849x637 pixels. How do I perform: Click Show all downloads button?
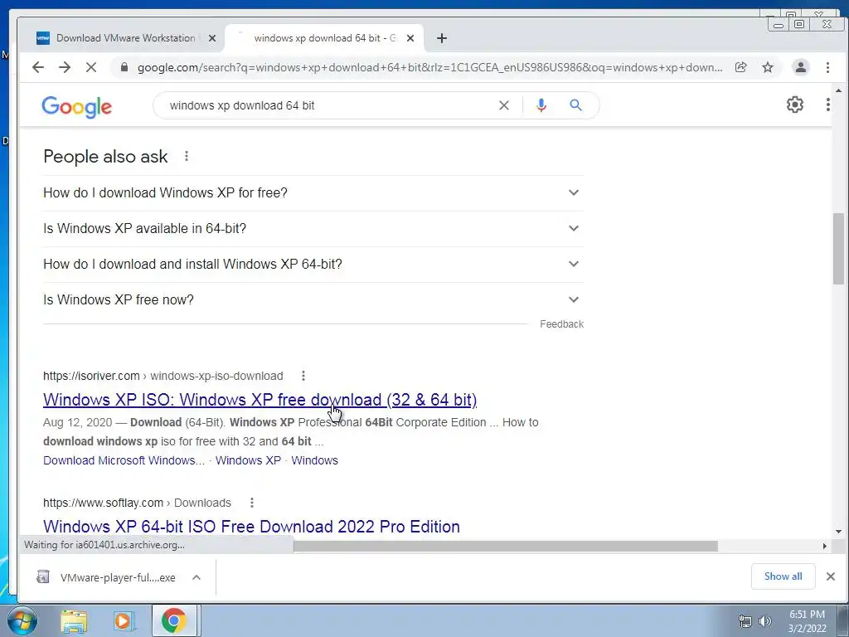[x=783, y=576]
